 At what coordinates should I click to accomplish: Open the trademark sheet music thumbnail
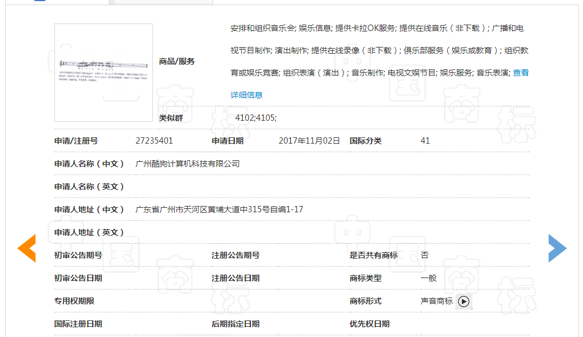point(103,73)
